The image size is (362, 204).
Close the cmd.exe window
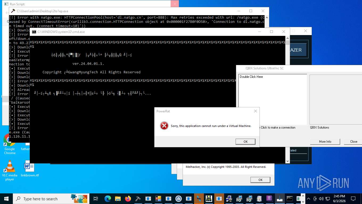(x=284, y=32)
